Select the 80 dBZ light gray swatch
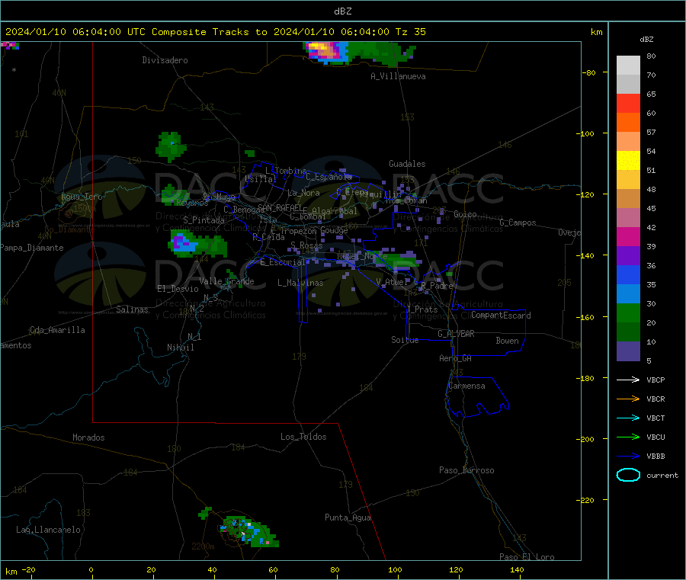Image resolution: width=686 pixels, height=580 pixels. (x=628, y=66)
